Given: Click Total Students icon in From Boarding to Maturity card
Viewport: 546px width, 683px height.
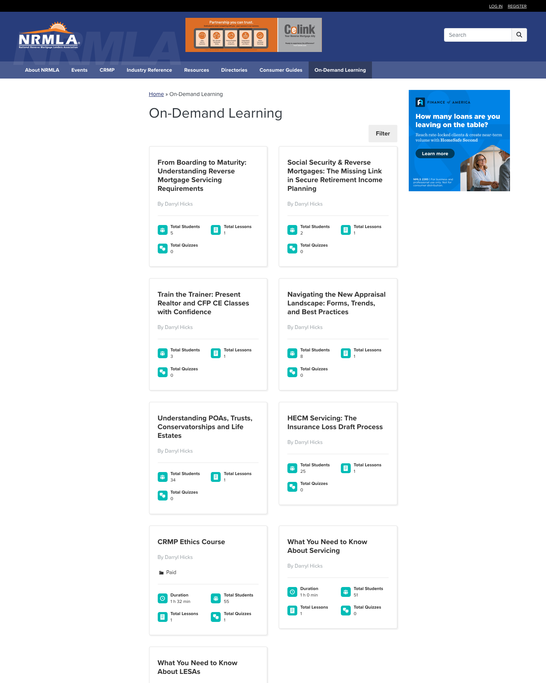Looking at the screenshot, I should (x=163, y=230).
